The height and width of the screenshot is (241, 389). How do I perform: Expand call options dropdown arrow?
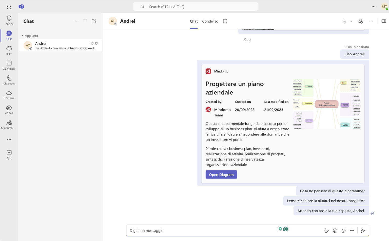tap(351, 21)
